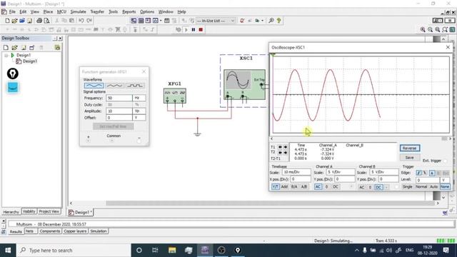Switch to the Nets tab
The image size is (457, 257).
(x=29, y=231)
